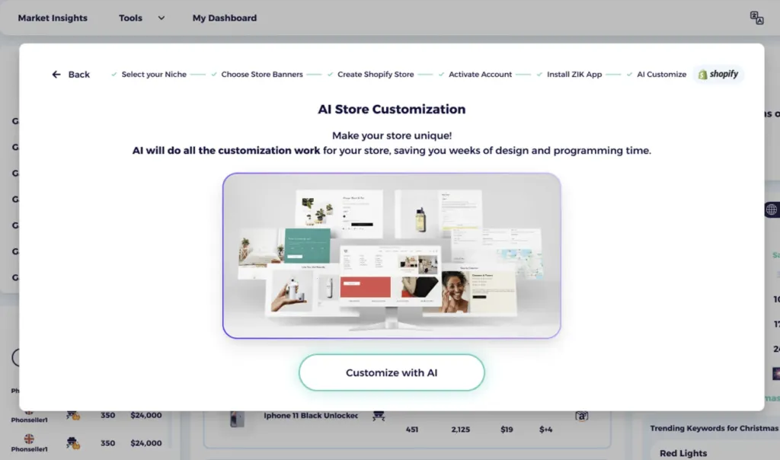780x460 pixels.
Task: Click the checkmark beside Activate Account
Action: pyautogui.click(x=442, y=74)
